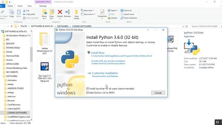Go up one folder level arrow
This screenshot has width=222, height=125.
[11, 26]
